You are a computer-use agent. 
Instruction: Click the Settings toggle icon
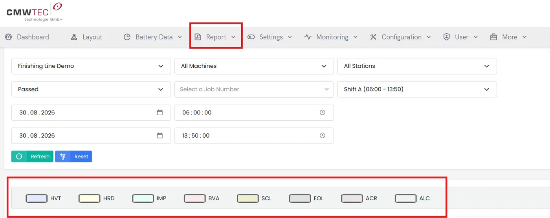[251, 37]
